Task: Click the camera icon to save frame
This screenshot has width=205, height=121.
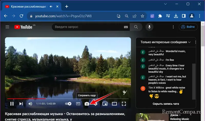Action: 87,104
